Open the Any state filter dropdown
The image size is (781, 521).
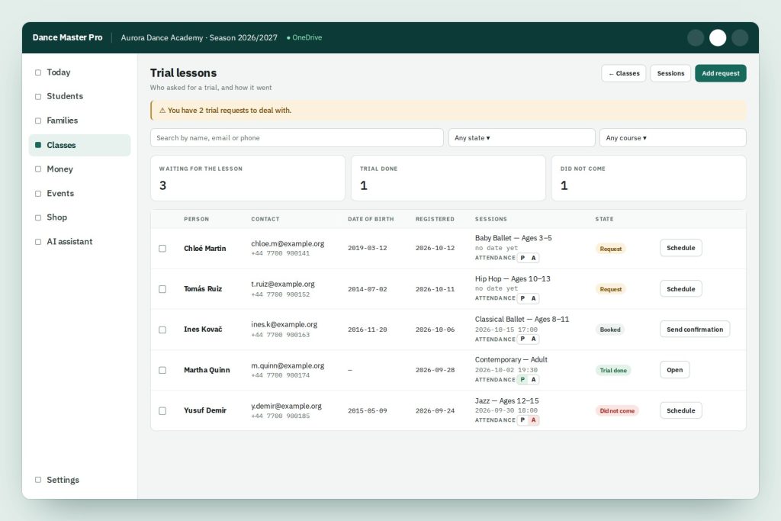point(522,138)
